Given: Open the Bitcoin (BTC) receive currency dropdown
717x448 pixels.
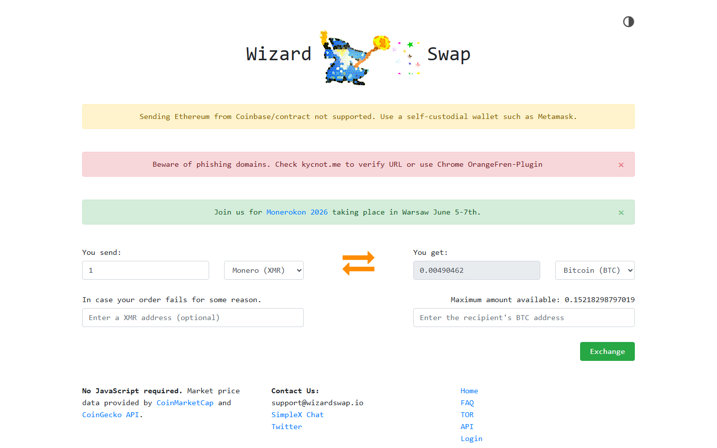Looking at the screenshot, I should pyautogui.click(x=595, y=270).
